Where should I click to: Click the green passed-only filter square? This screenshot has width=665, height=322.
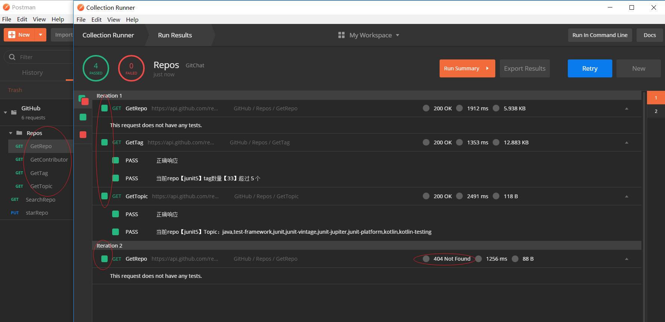pos(83,117)
